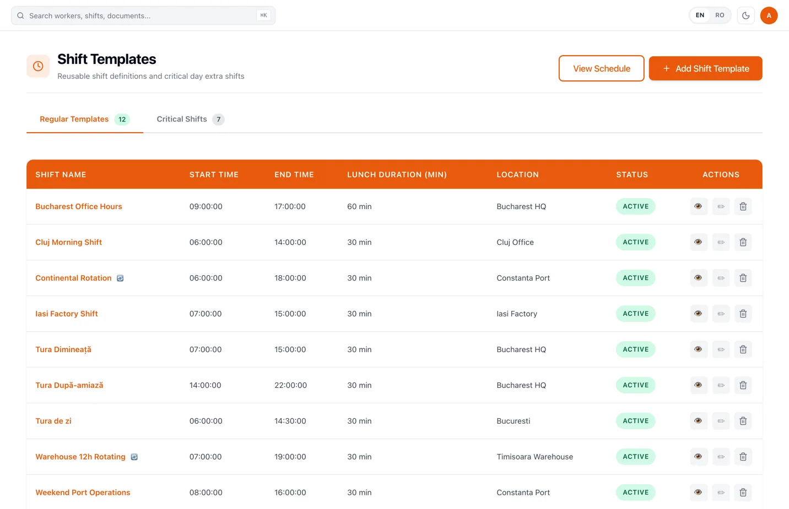
Task: Open the user avatar menu
Action: point(769,15)
